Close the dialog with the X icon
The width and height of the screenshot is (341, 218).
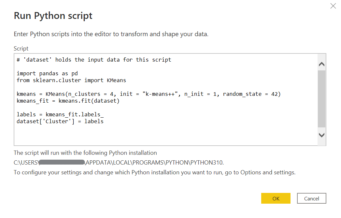333,6
